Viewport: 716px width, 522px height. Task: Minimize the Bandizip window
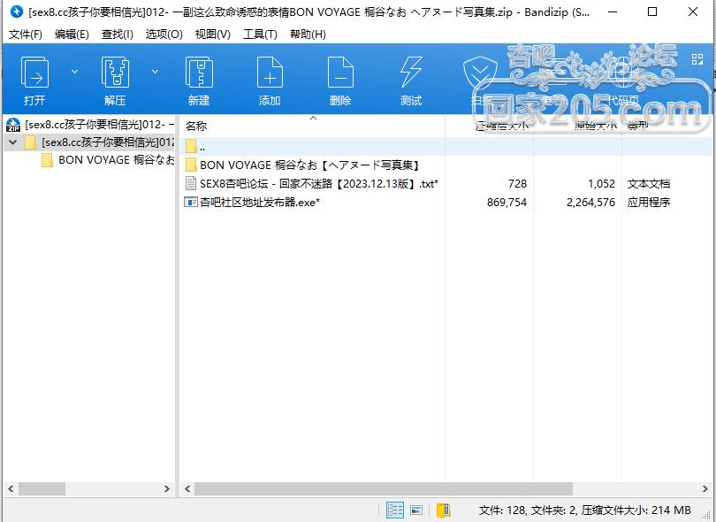click(613, 12)
